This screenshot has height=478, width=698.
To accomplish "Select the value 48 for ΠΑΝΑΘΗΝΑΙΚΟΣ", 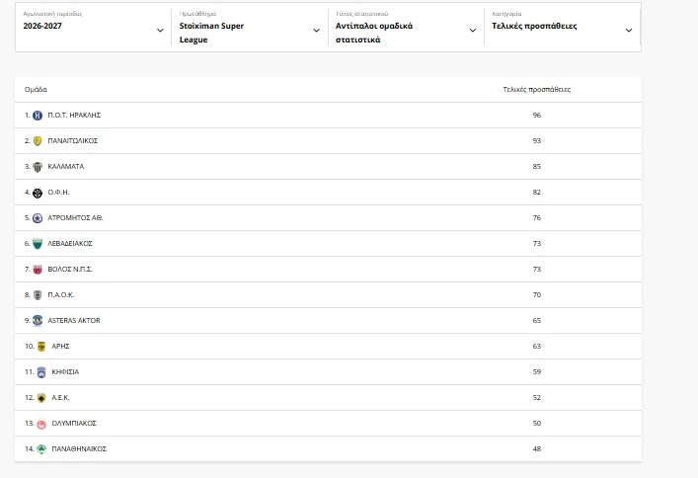I will 537,448.
